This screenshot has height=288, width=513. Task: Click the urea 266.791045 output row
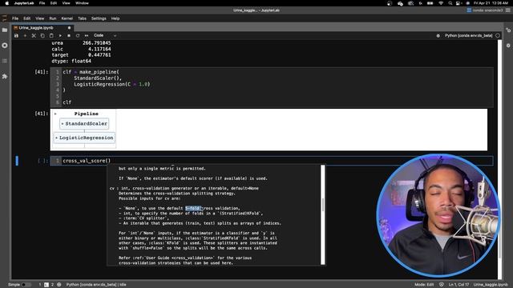tap(81, 42)
